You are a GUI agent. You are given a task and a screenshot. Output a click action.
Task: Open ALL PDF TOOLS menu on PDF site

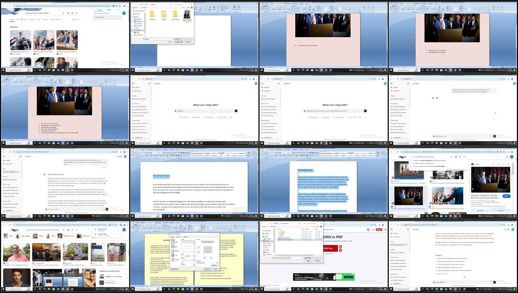click(329, 230)
